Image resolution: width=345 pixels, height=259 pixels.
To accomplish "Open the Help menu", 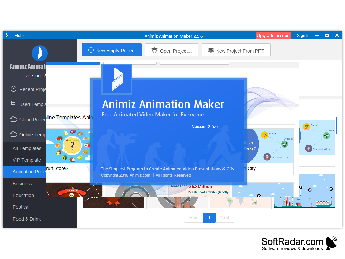I will [19, 35].
